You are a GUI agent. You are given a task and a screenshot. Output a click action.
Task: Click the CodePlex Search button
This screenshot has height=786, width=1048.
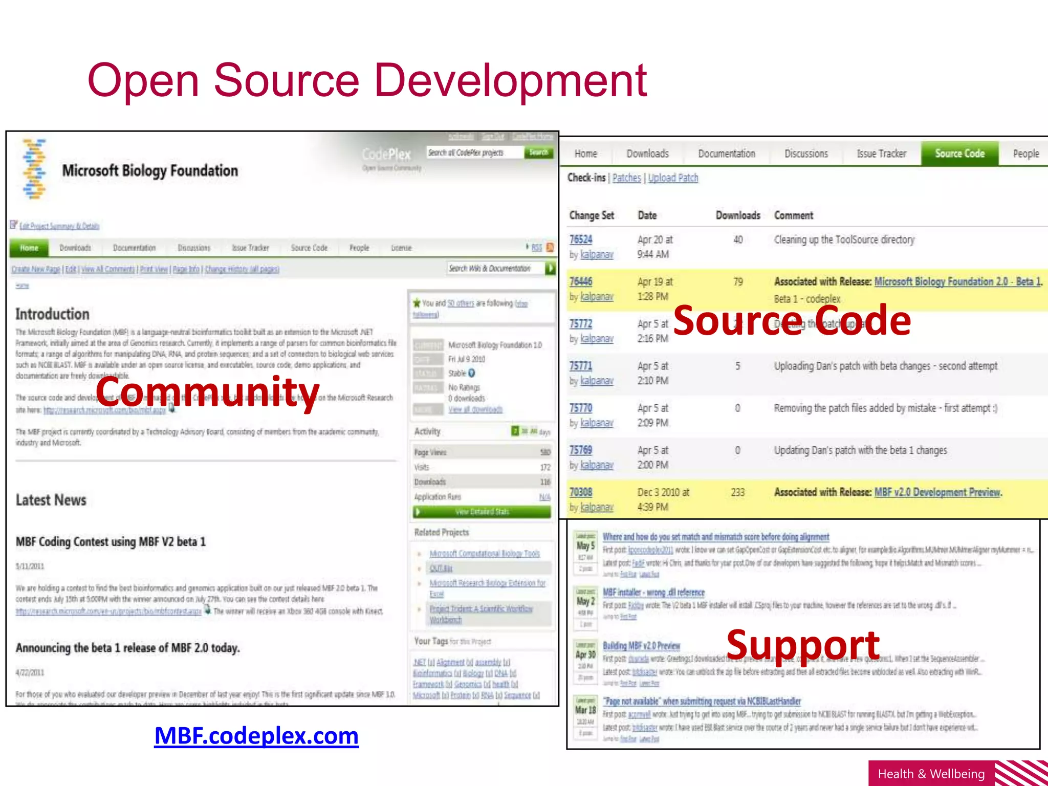[x=538, y=152]
